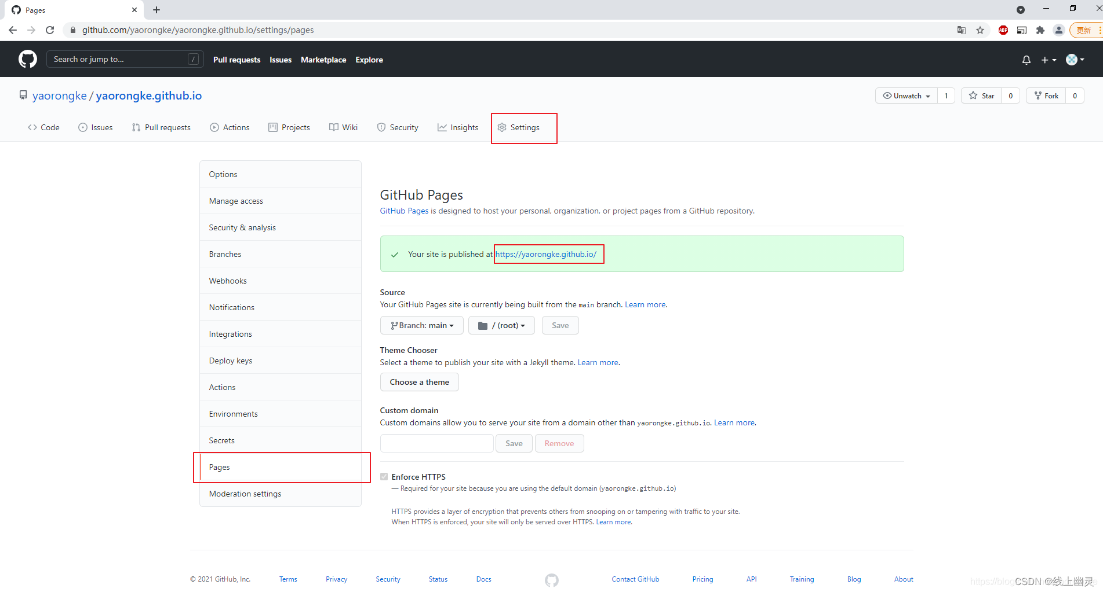This screenshot has height=592, width=1103.
Task: Open footer Status link
Action: (438, 579)
